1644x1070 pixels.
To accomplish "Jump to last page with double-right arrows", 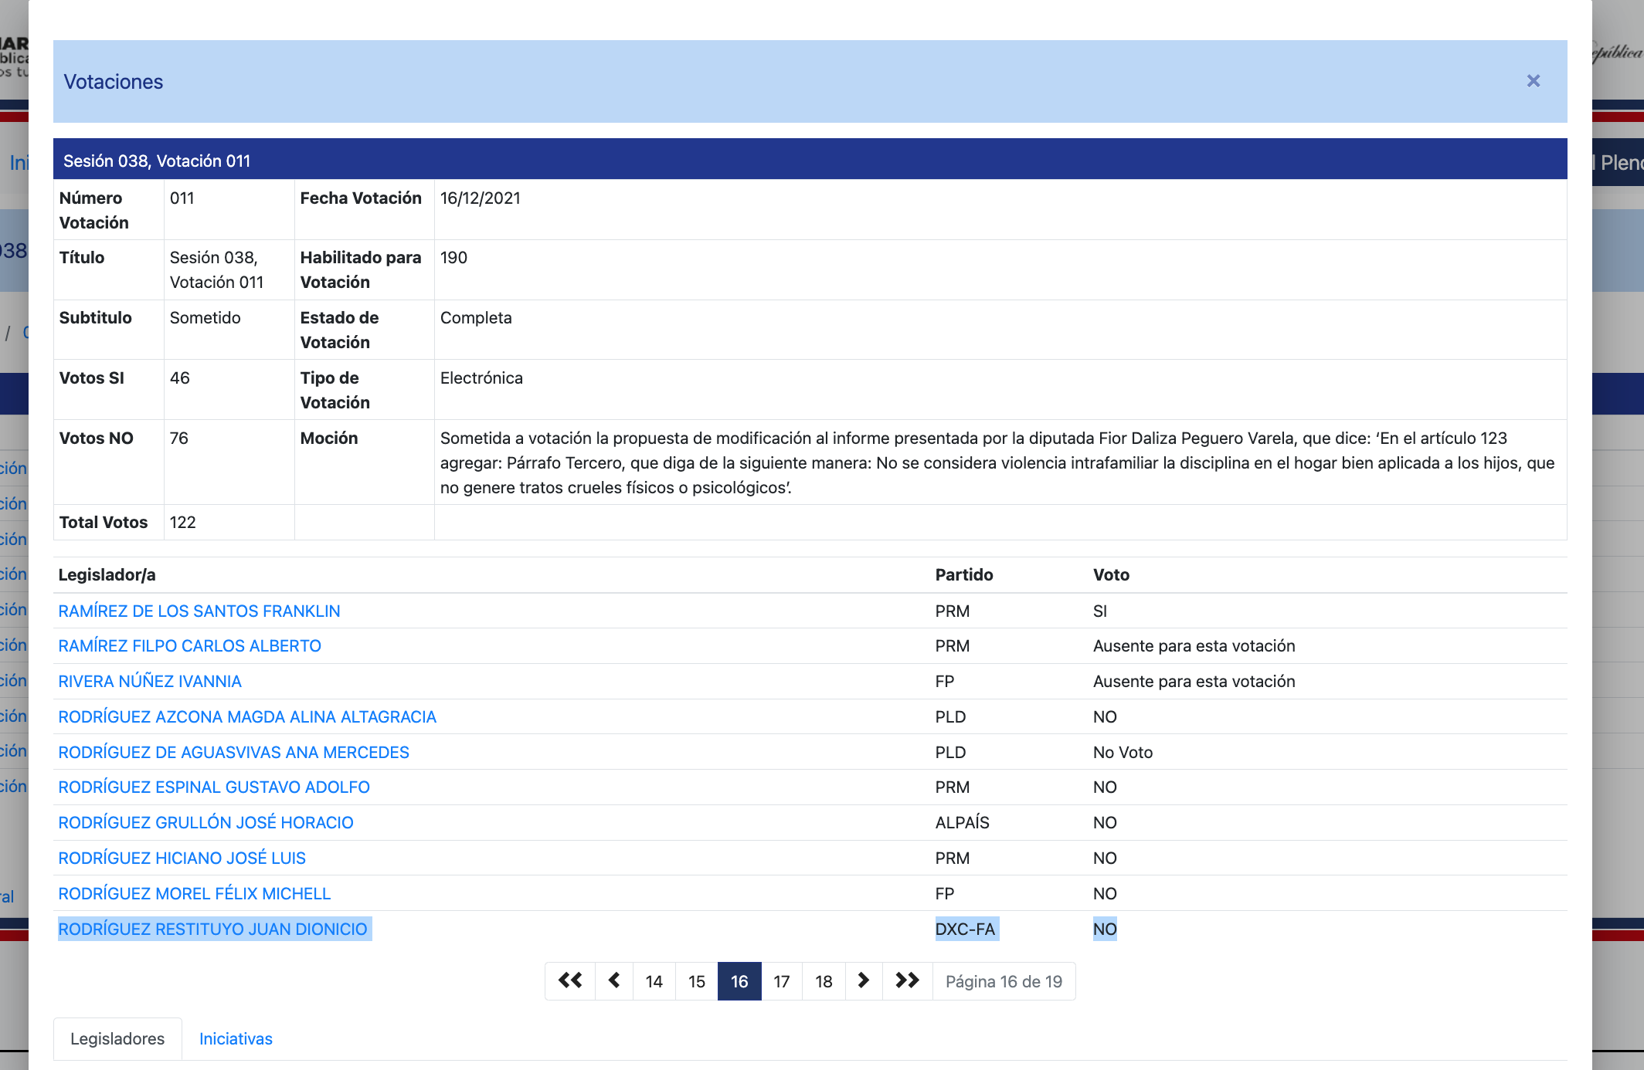I will (x=908, y=980).
